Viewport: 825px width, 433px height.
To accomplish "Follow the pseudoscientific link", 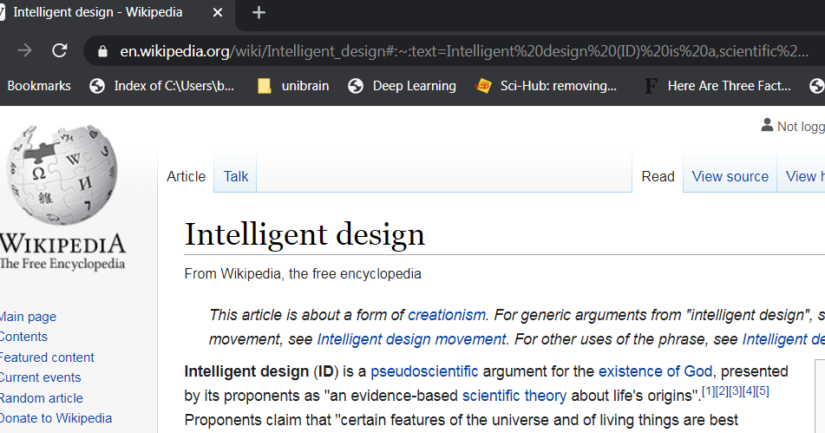I will point(424,371).
